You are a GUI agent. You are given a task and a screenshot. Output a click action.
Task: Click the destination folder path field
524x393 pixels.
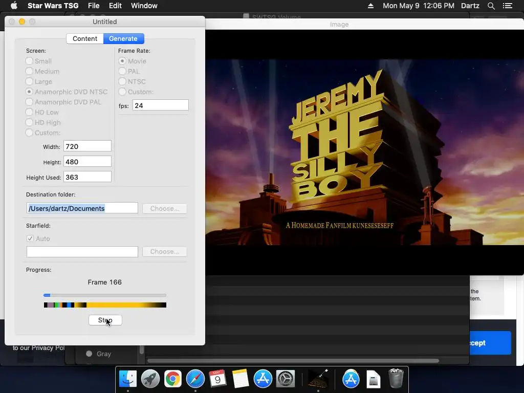82,208
